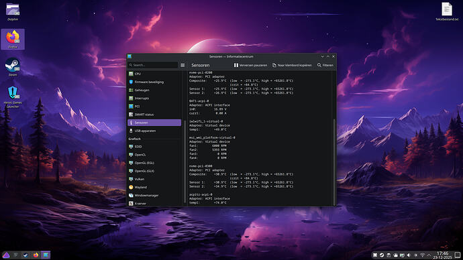
Task: Focus the Search field in the sidebar
Action: 153,65
